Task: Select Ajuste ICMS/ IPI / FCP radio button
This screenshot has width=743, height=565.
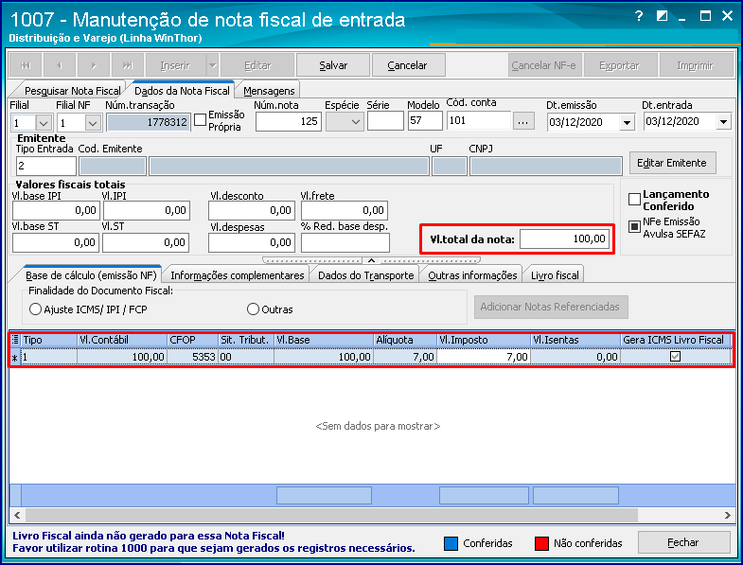Action: [36, 309]
